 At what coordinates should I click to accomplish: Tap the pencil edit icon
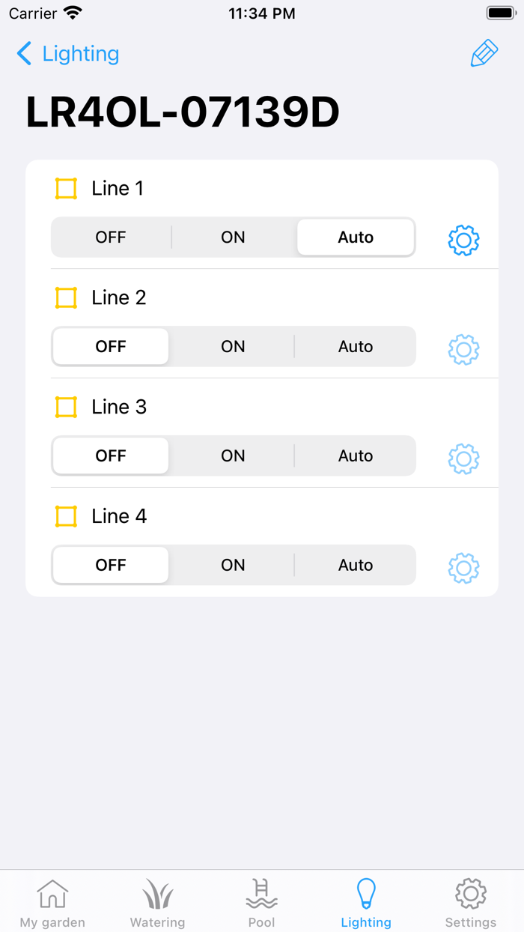(x=484, y=54)
